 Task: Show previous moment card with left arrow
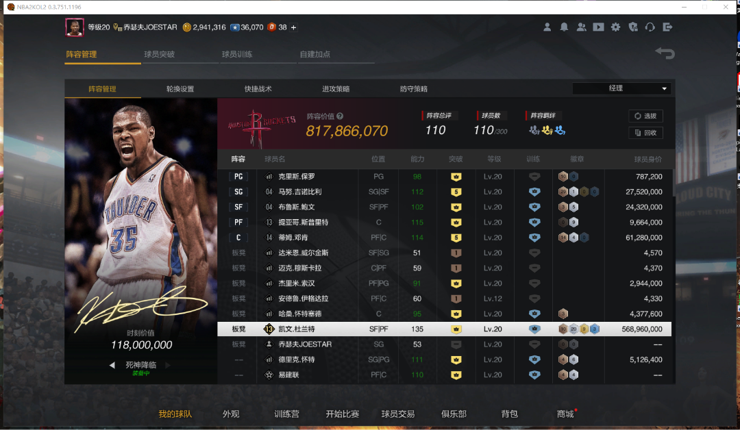pos(112,365)
